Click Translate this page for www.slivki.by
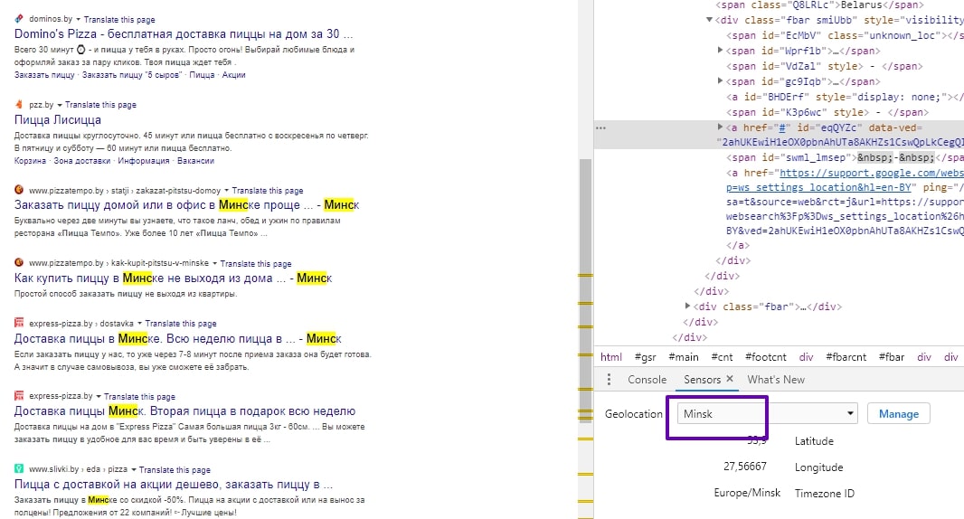This screenshot has width=964, height=519. [175, 470]
